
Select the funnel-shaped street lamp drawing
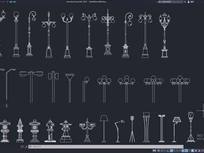coord(70,88)
